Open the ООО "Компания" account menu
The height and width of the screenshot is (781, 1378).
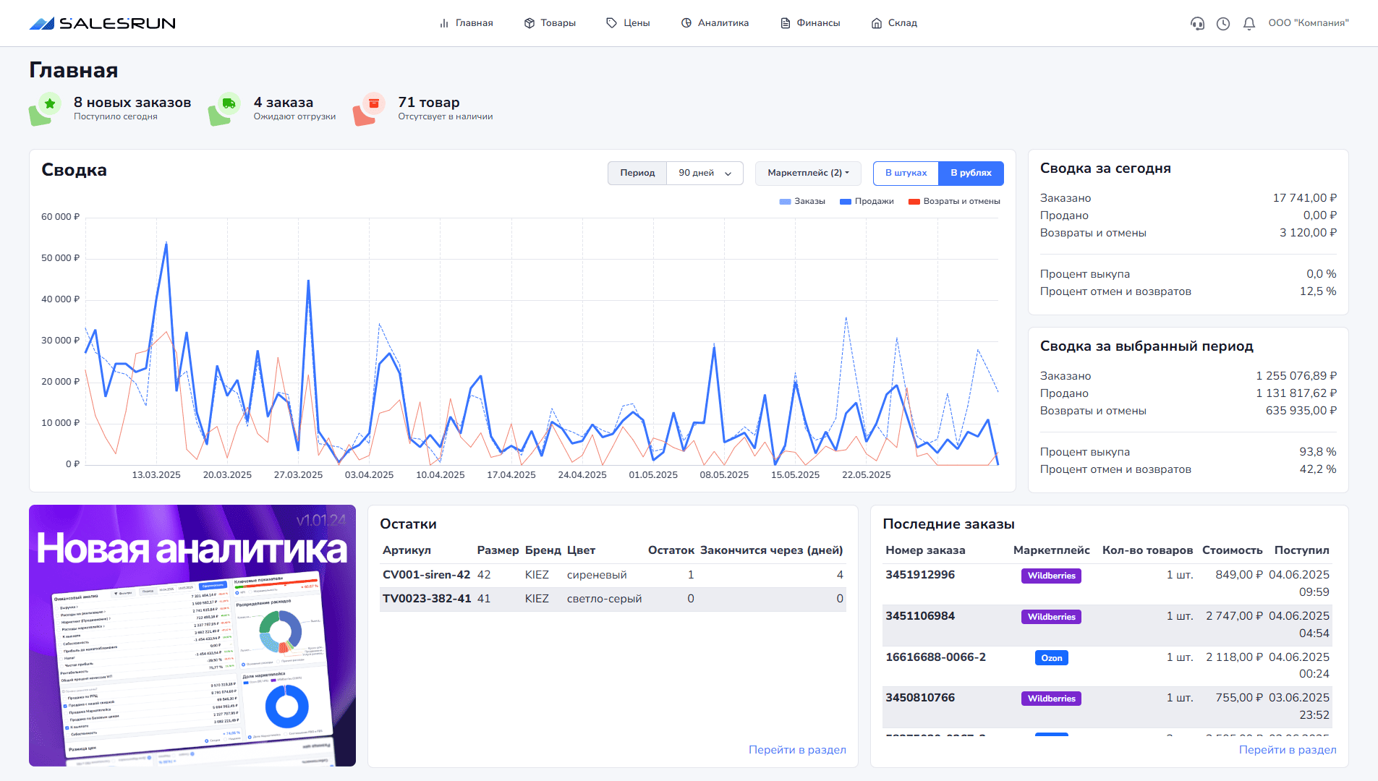coord(1308,23)
